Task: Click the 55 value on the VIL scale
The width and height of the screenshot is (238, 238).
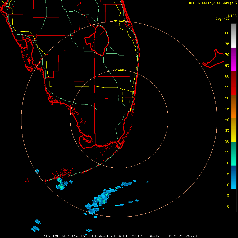Action: 227,87
